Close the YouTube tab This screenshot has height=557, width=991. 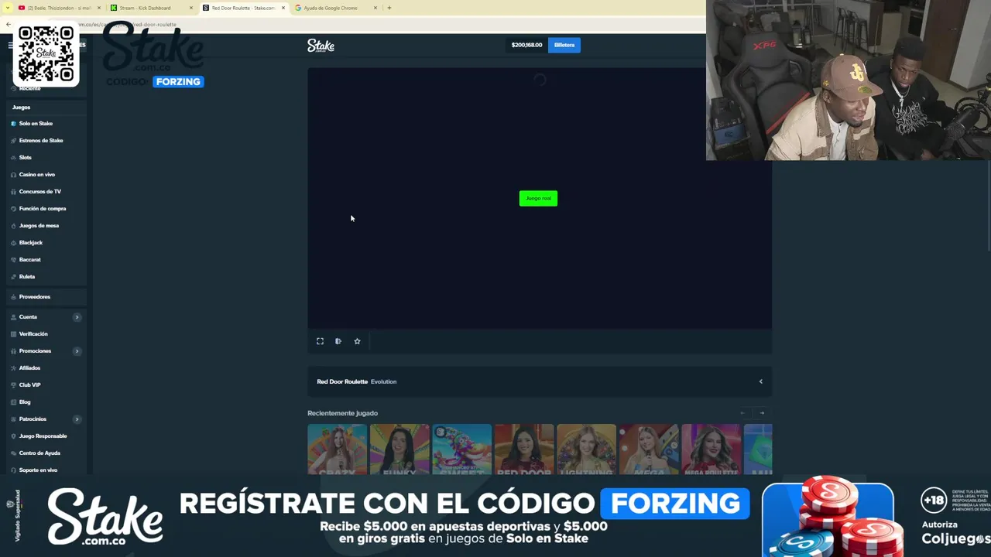(x=98, y=8)
